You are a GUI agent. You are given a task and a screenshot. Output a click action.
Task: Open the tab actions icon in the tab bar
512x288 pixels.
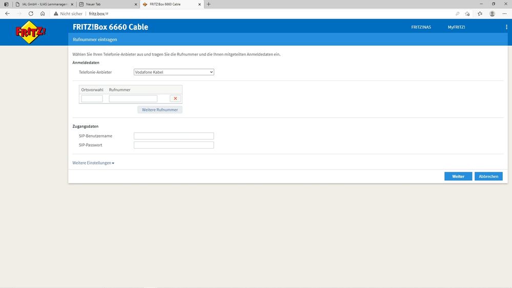tap(6, 4)
